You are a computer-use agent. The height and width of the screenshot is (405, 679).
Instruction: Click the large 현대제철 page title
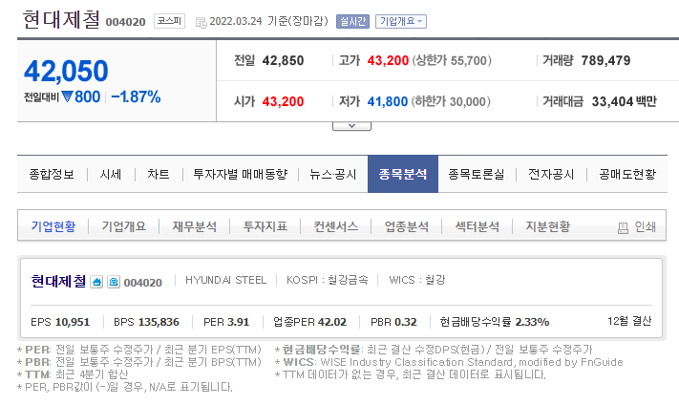pyautogui.click(x=61, y=19)
